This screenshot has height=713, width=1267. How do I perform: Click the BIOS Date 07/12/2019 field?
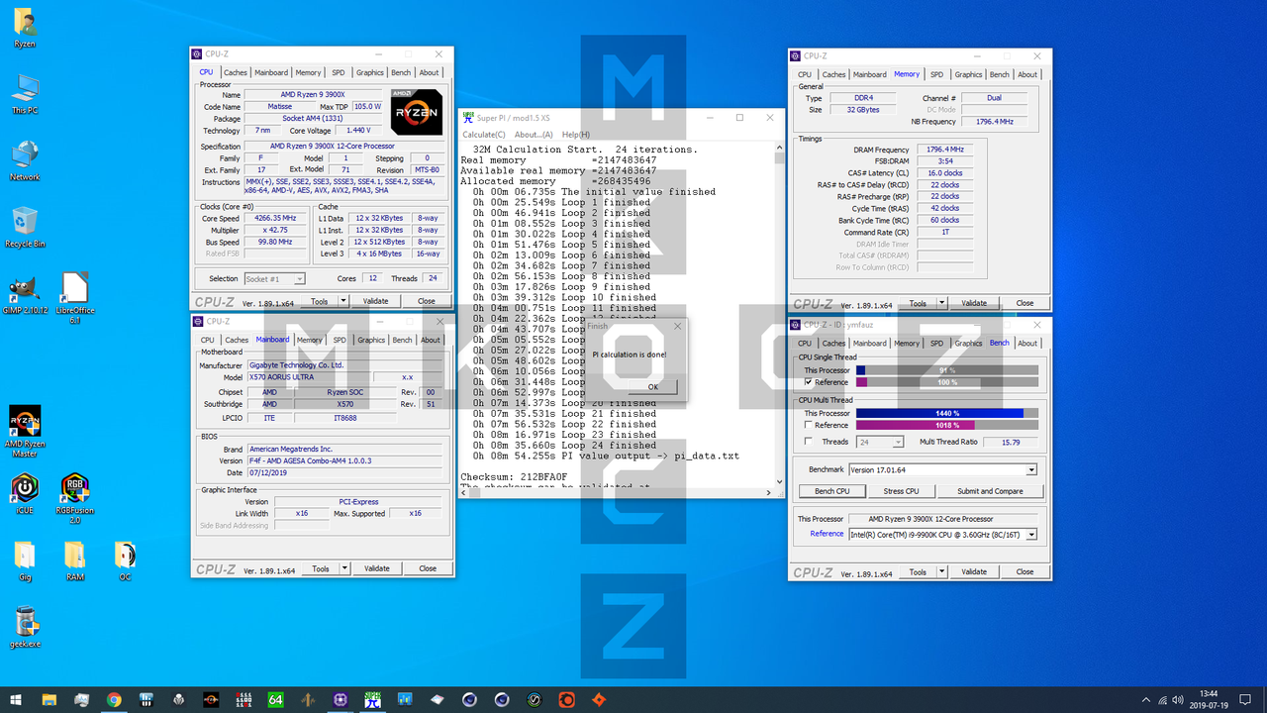click(346, 472)
